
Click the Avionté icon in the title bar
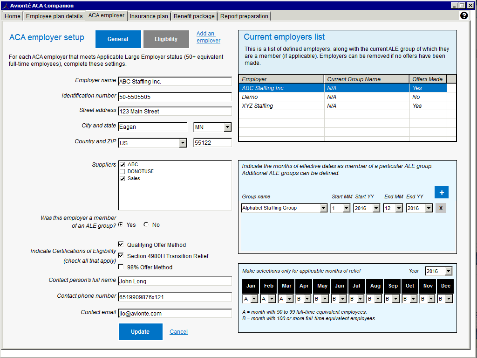5,5
